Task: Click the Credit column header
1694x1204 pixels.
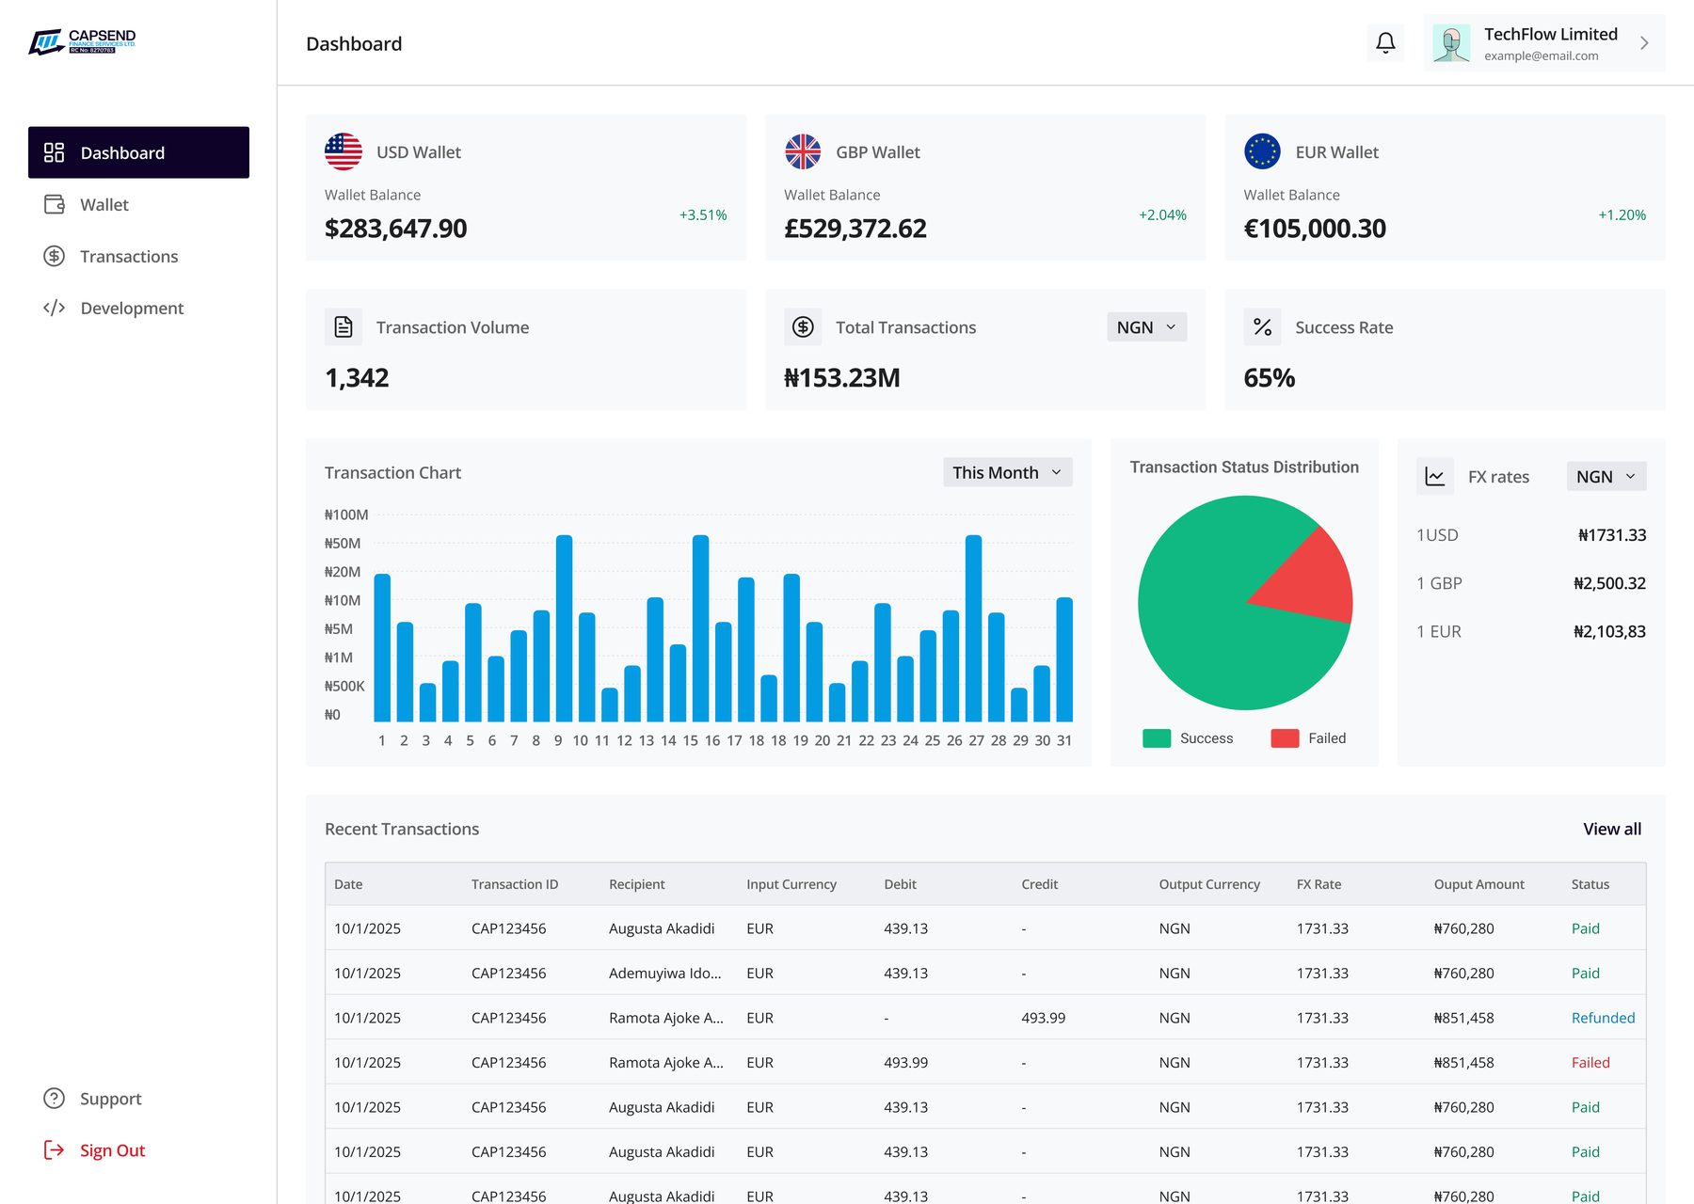Action: pos(1039,884)
